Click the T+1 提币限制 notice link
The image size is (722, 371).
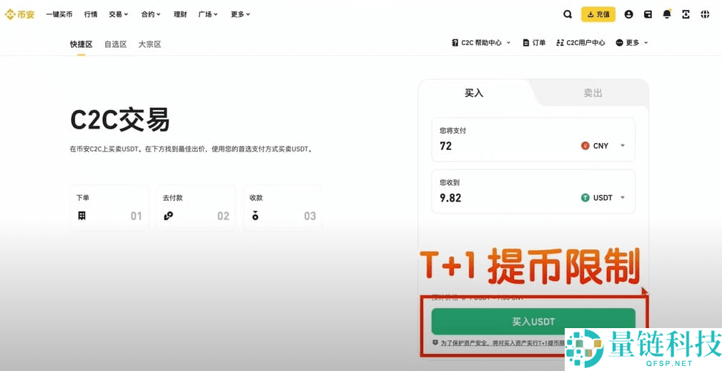coord(502,343)
